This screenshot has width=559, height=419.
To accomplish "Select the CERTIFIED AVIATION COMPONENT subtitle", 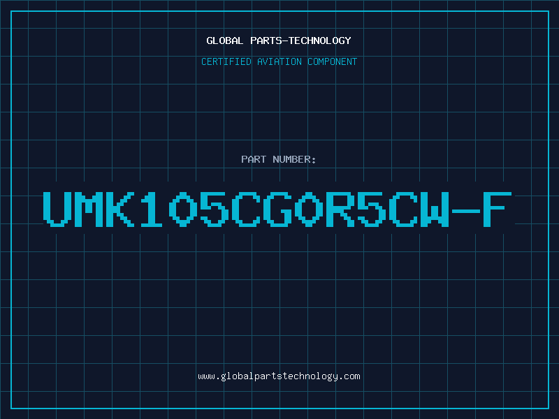I will point(279,61).
